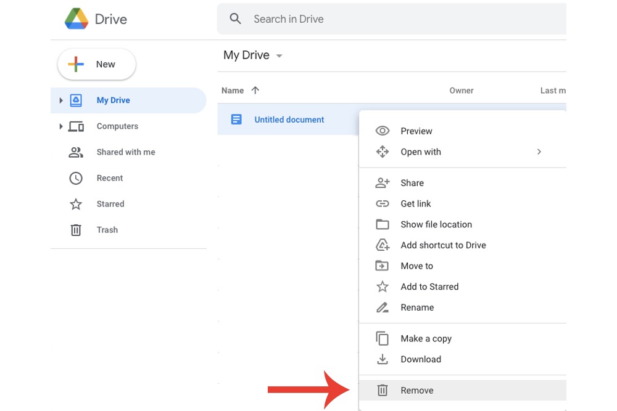Image resolution: width=617 pixels, height=411 pixels.
Task: Select My Drive in the sidebar
Action: pyautogui.click(x=128, y=100)
